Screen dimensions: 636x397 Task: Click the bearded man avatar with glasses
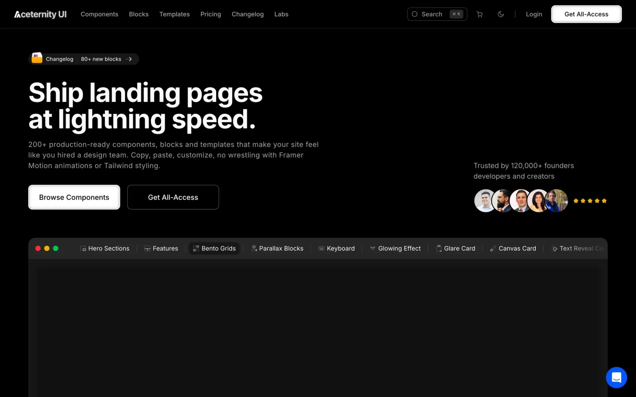coord(503,201)
